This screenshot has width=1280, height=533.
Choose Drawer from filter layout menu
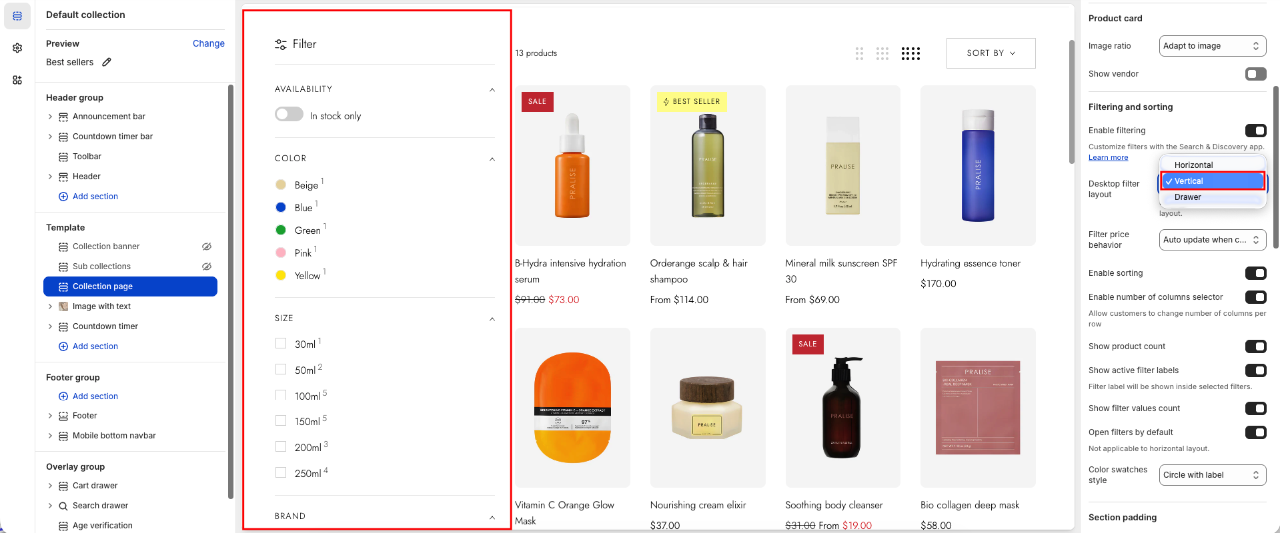[x=1187, y=197]
